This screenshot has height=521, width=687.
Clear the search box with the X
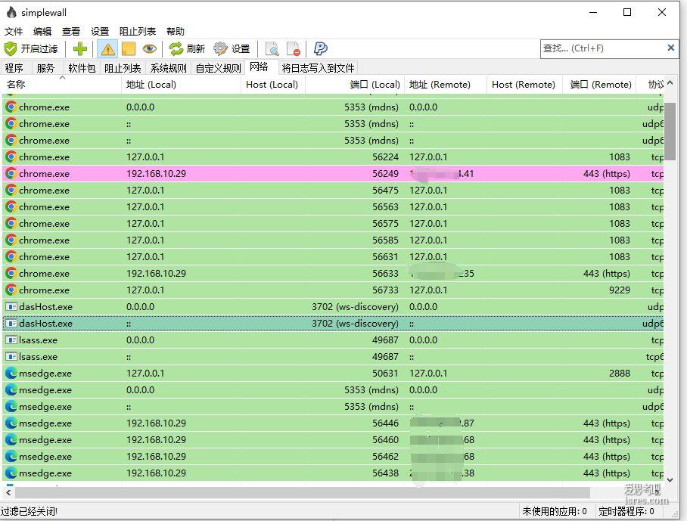(x=671, y=48)
